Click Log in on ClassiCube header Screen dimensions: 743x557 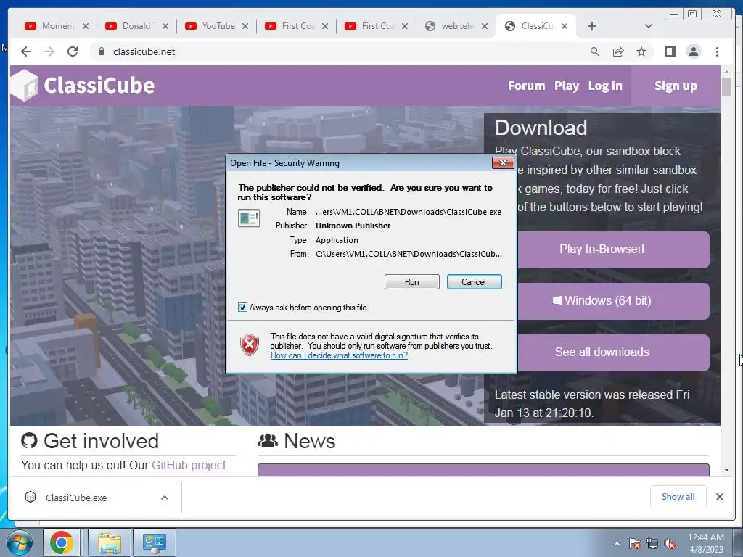click(x=605, y=86)
